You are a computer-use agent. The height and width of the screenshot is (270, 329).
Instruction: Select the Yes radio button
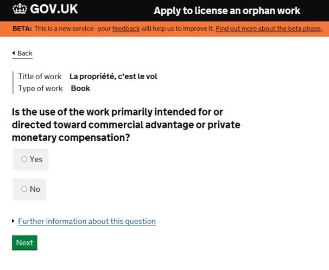point(24,159)
